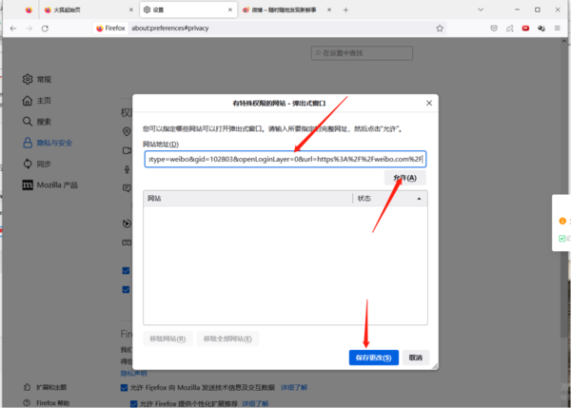Click the autoplay permission icon behind dialog

click(x=127, y=223)
